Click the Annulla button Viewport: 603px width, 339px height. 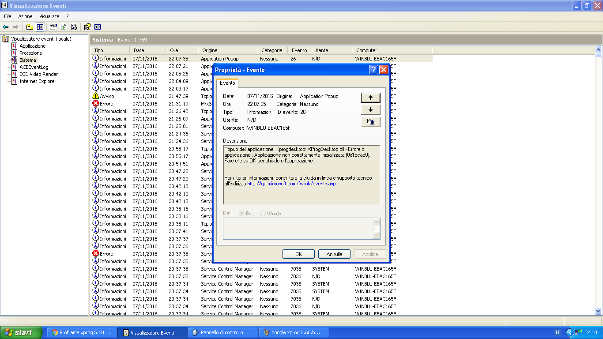click(x=334, y=254)
